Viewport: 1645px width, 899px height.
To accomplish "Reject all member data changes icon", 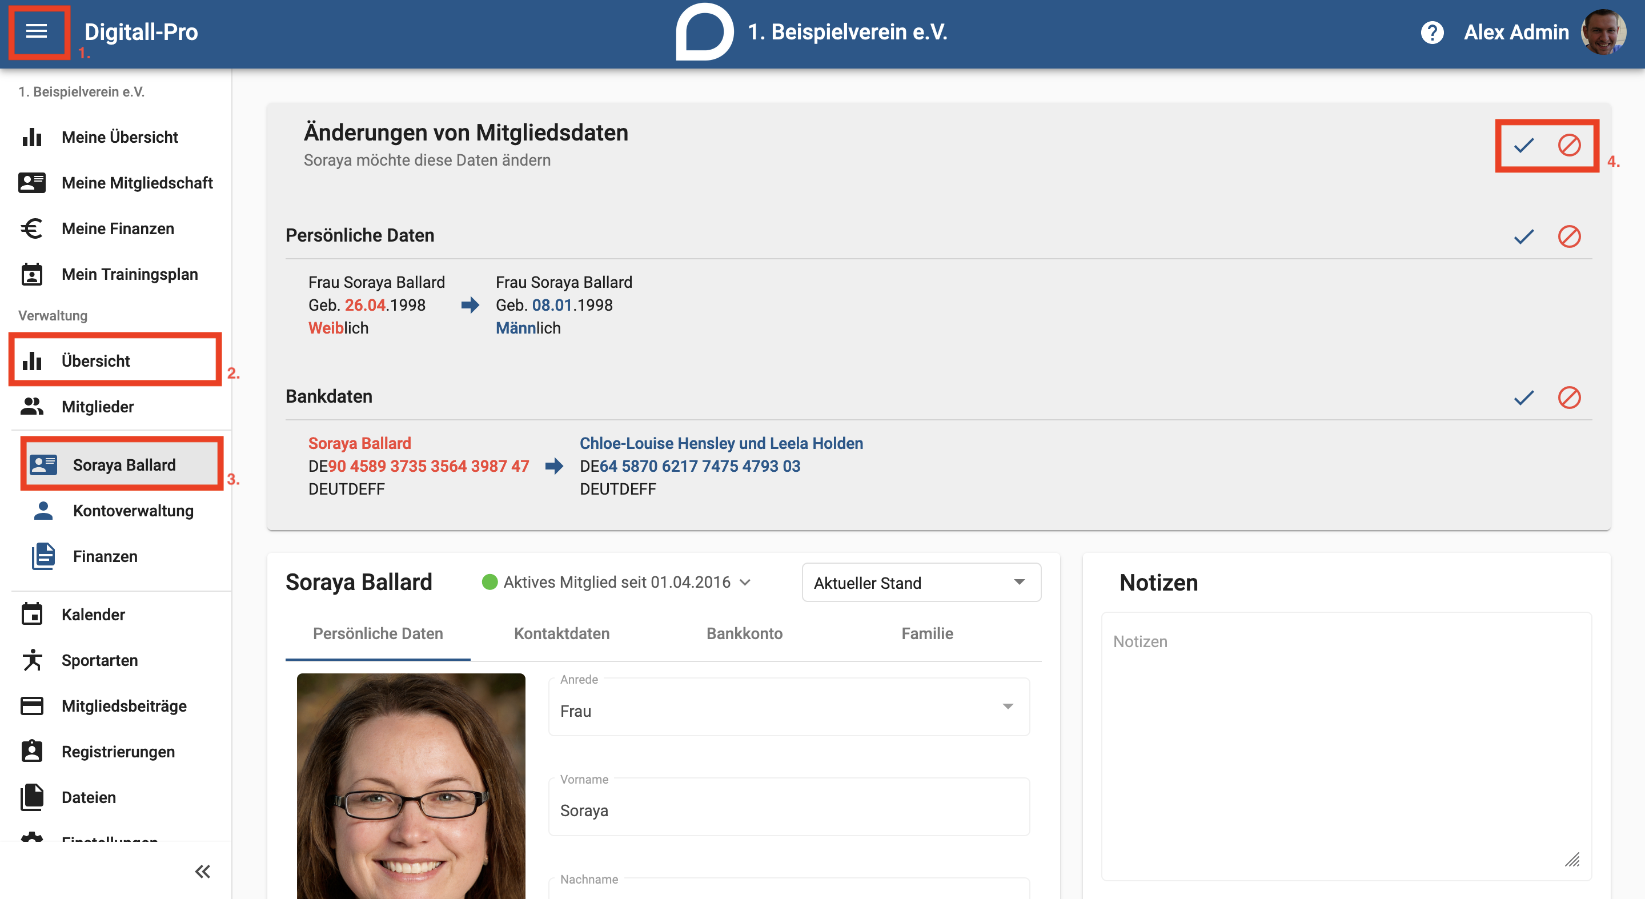I will pyautogui.click(x=1569, y=146).
